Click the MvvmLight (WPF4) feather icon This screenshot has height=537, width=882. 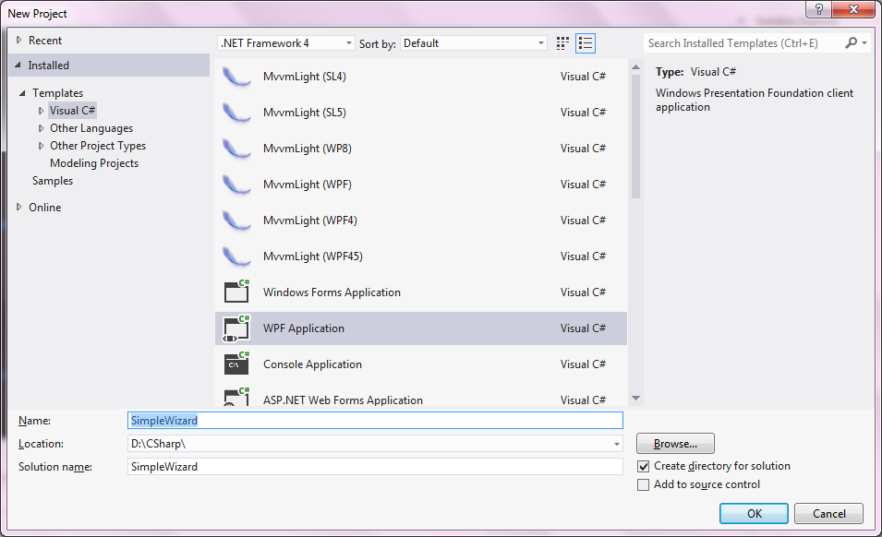(x=236, y=221)
